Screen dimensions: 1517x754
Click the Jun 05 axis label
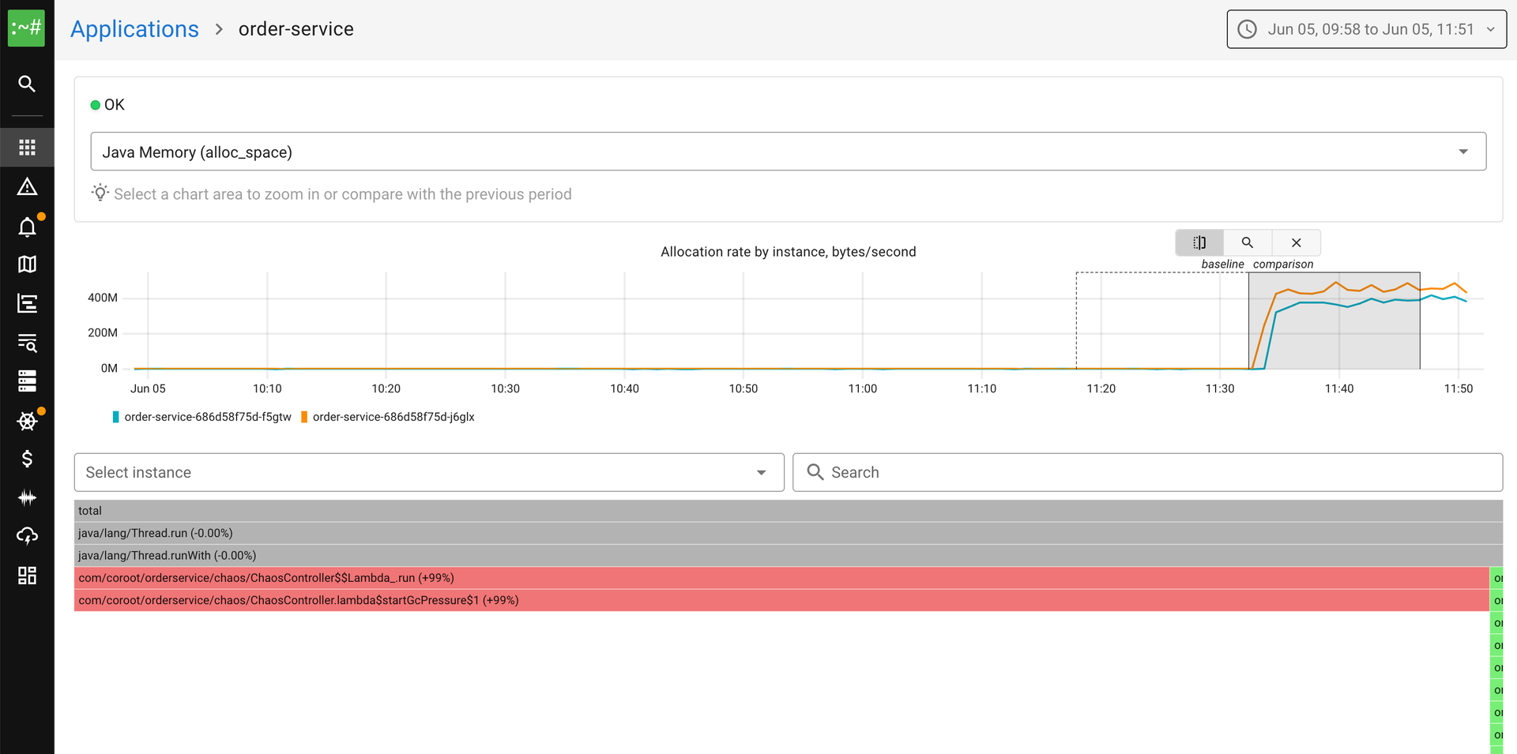[148, 388]
